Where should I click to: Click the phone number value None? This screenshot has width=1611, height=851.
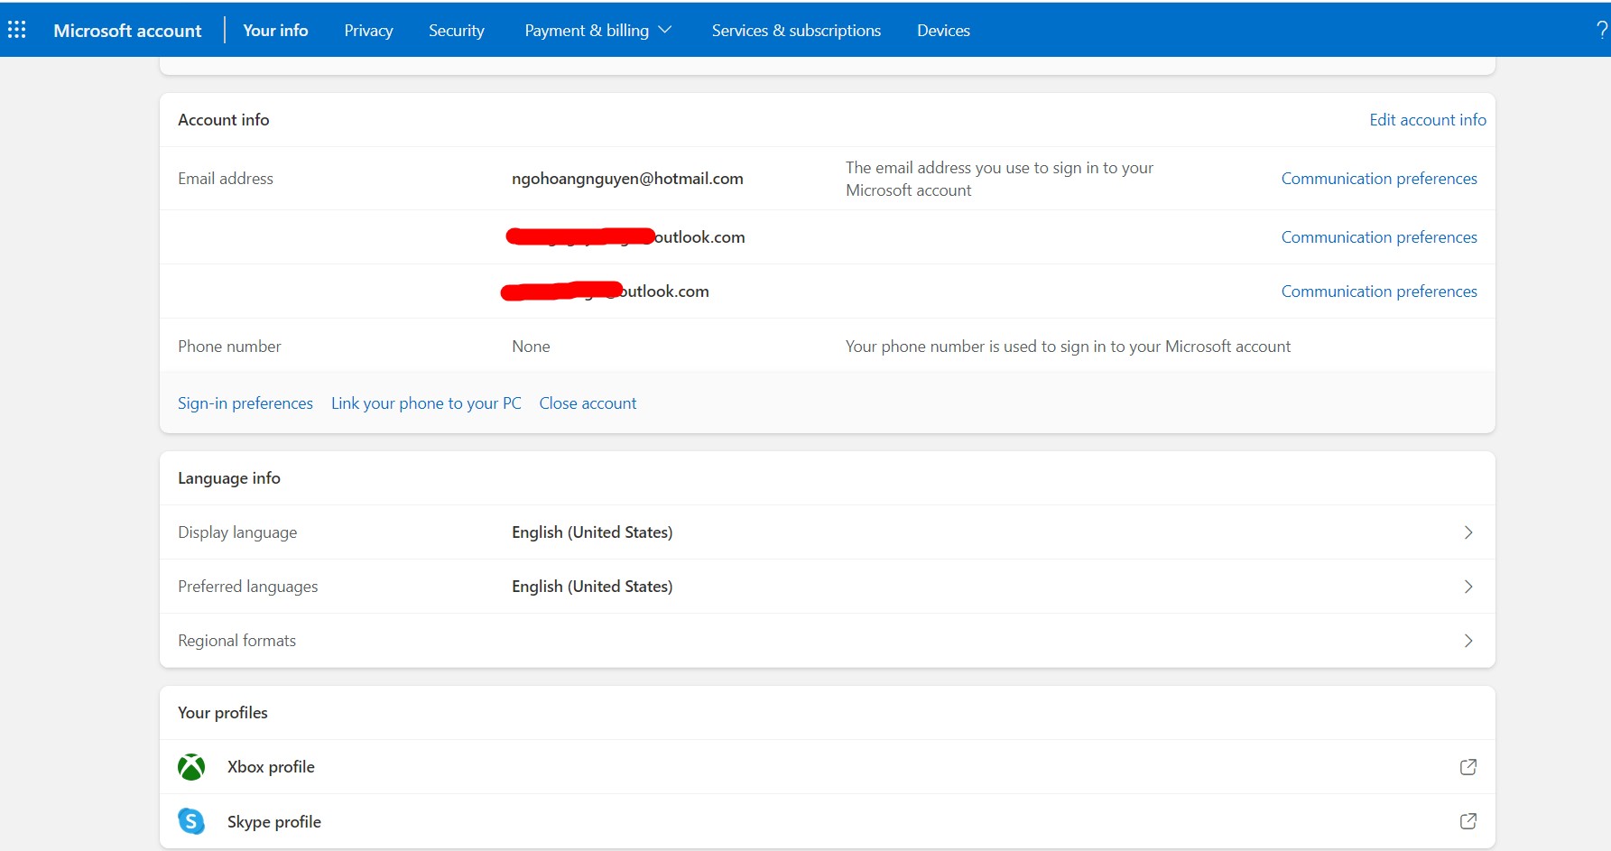(x=531, y=347)
